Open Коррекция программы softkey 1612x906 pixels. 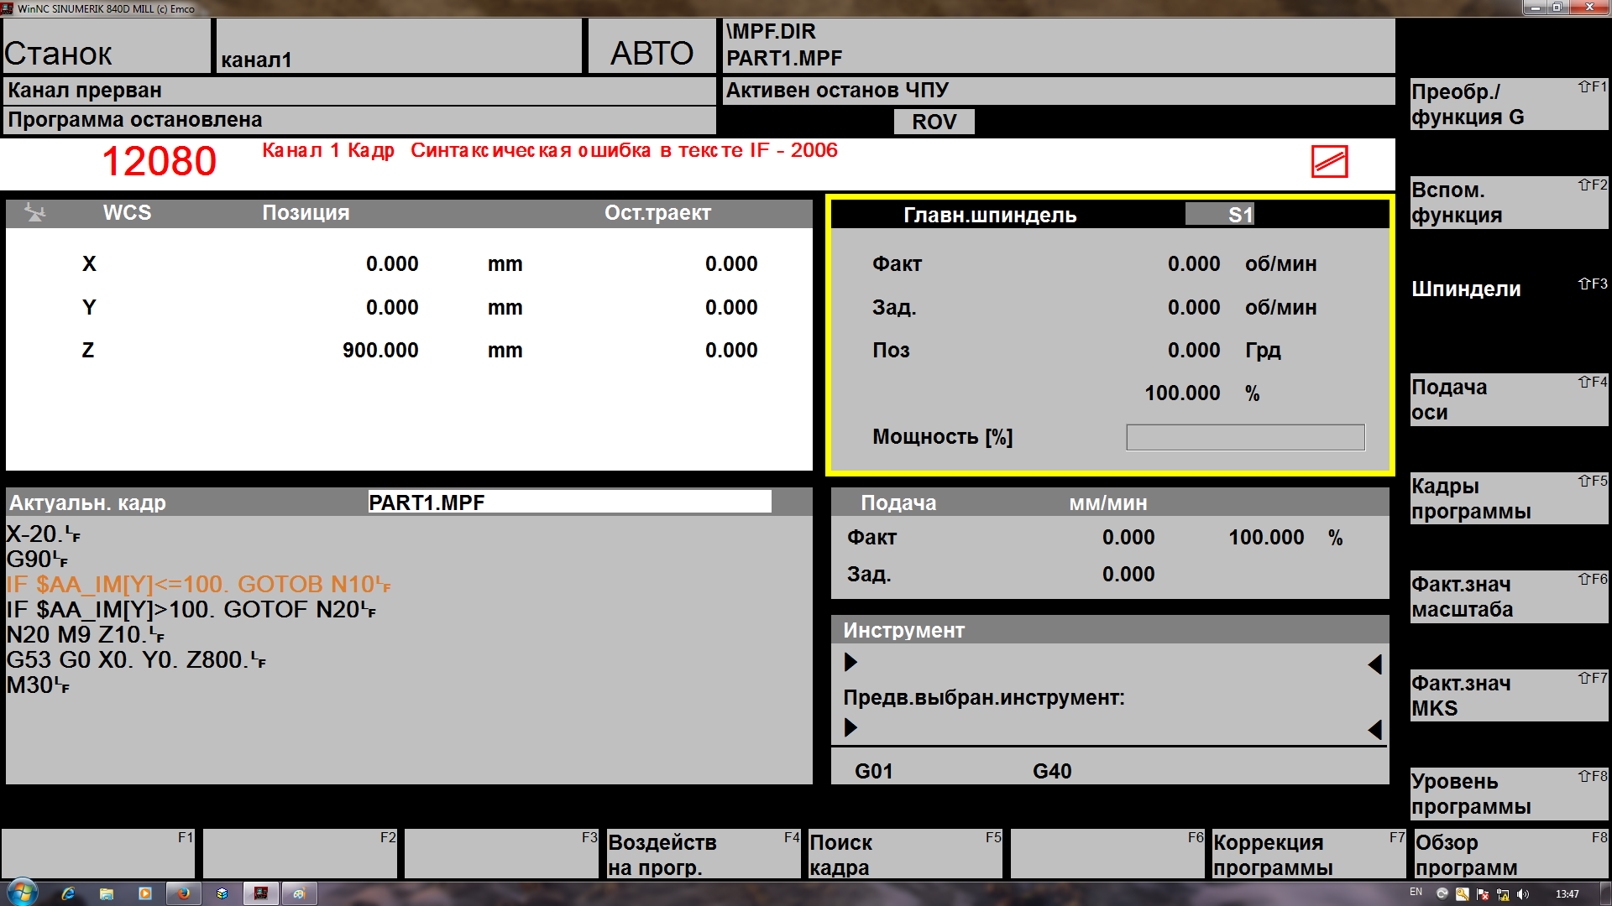click(x=1309, y=854)
